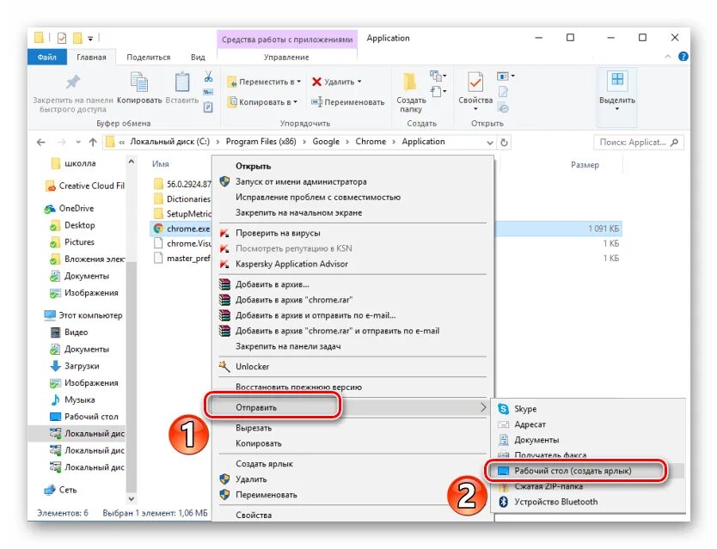Switch to the Управление tab
This screenshot has height=549, width=717.
click(x=286, y=58)
